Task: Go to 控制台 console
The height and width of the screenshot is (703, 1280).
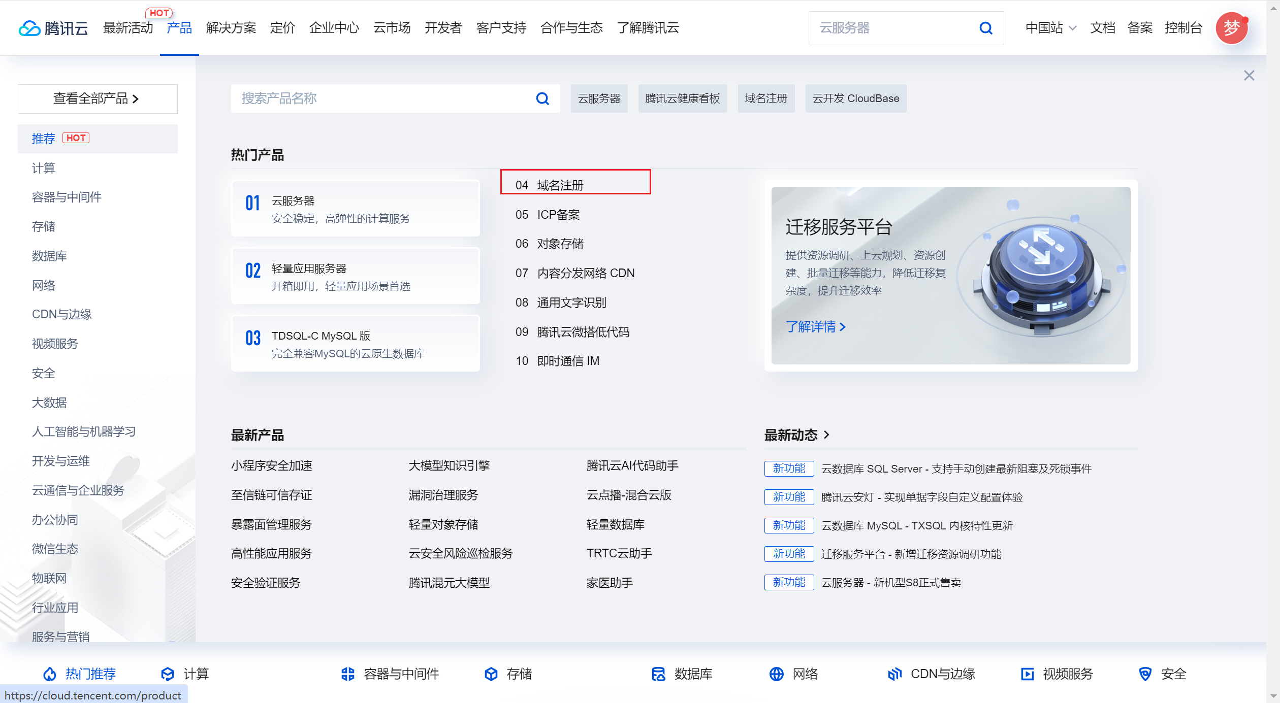Action: point(1183,28)
